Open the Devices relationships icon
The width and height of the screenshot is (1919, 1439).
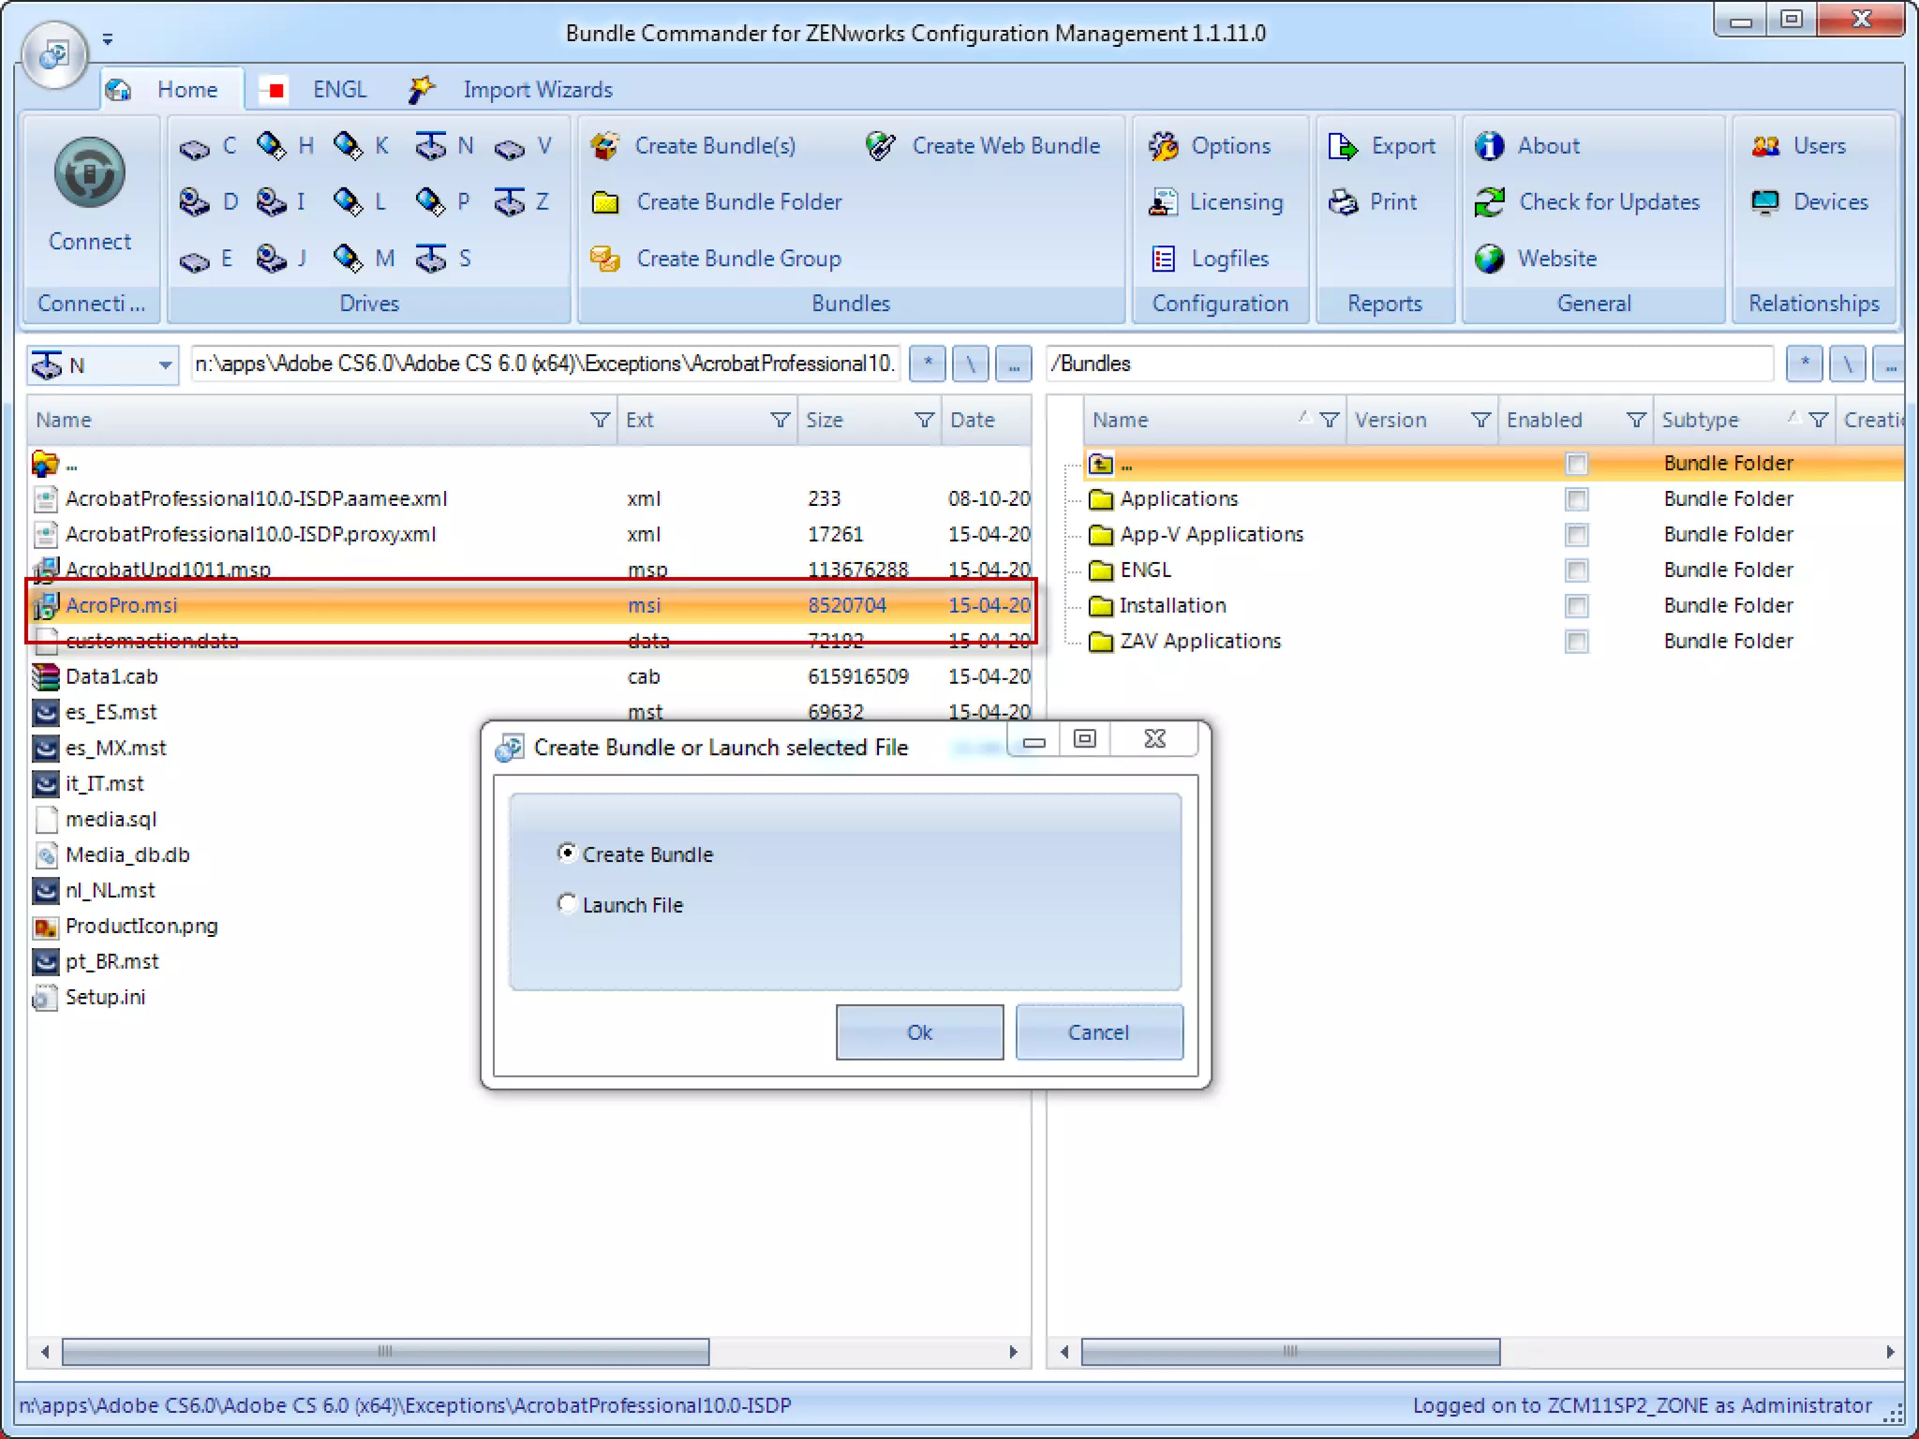click(1765, 202)
